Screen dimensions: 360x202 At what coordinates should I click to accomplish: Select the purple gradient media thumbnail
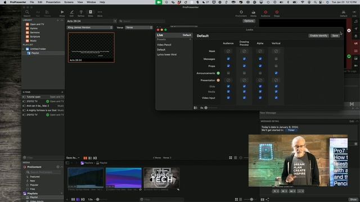tap(124, 178)
